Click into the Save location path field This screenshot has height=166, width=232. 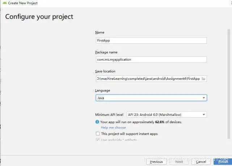(148, 79)
